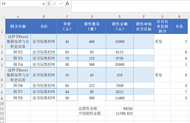
Task: Click the Select All corner triangle
Action: [x=3, y=17]
